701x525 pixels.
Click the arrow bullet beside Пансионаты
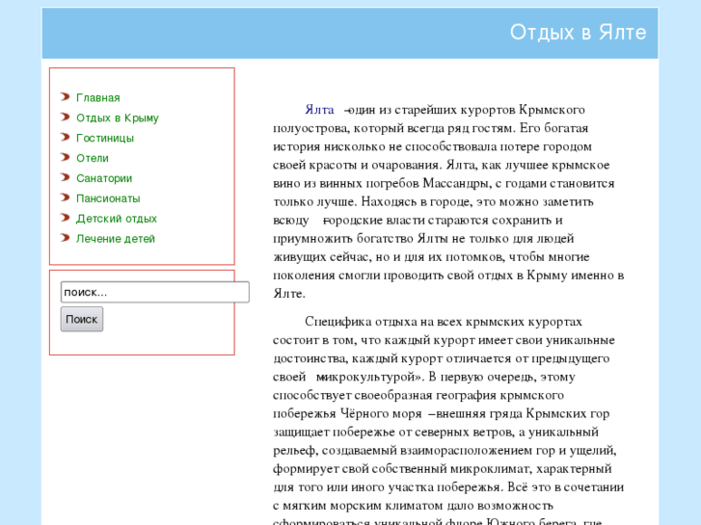tap(65, 198)
